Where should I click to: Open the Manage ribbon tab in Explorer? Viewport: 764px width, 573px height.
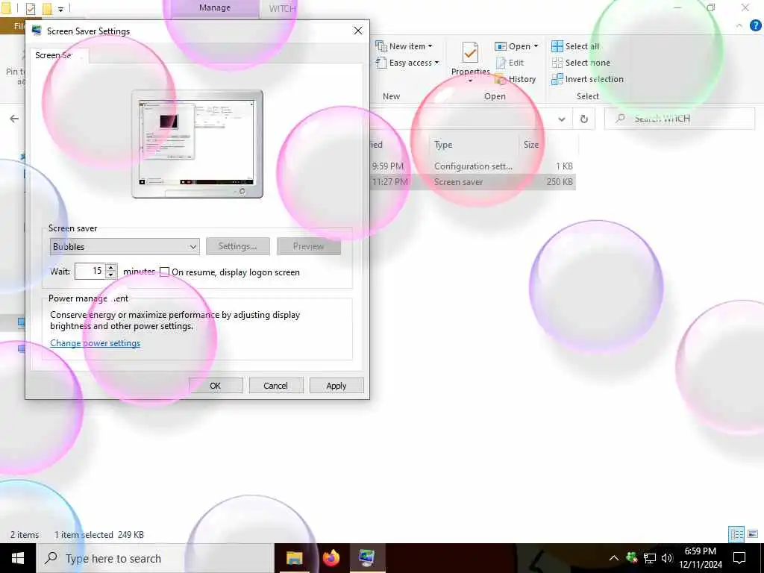pyautogui.click(x=215, y=7)
